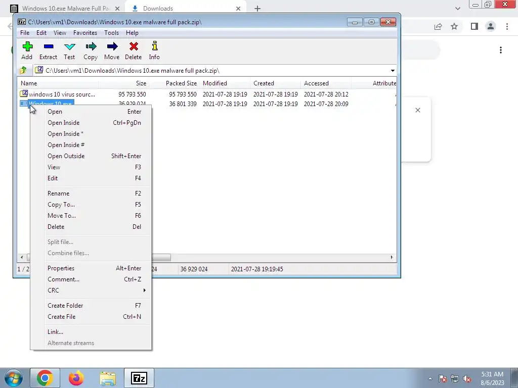The image size is (518, 388).
Task: Sort by the Created column header
Action: [275, 83]
